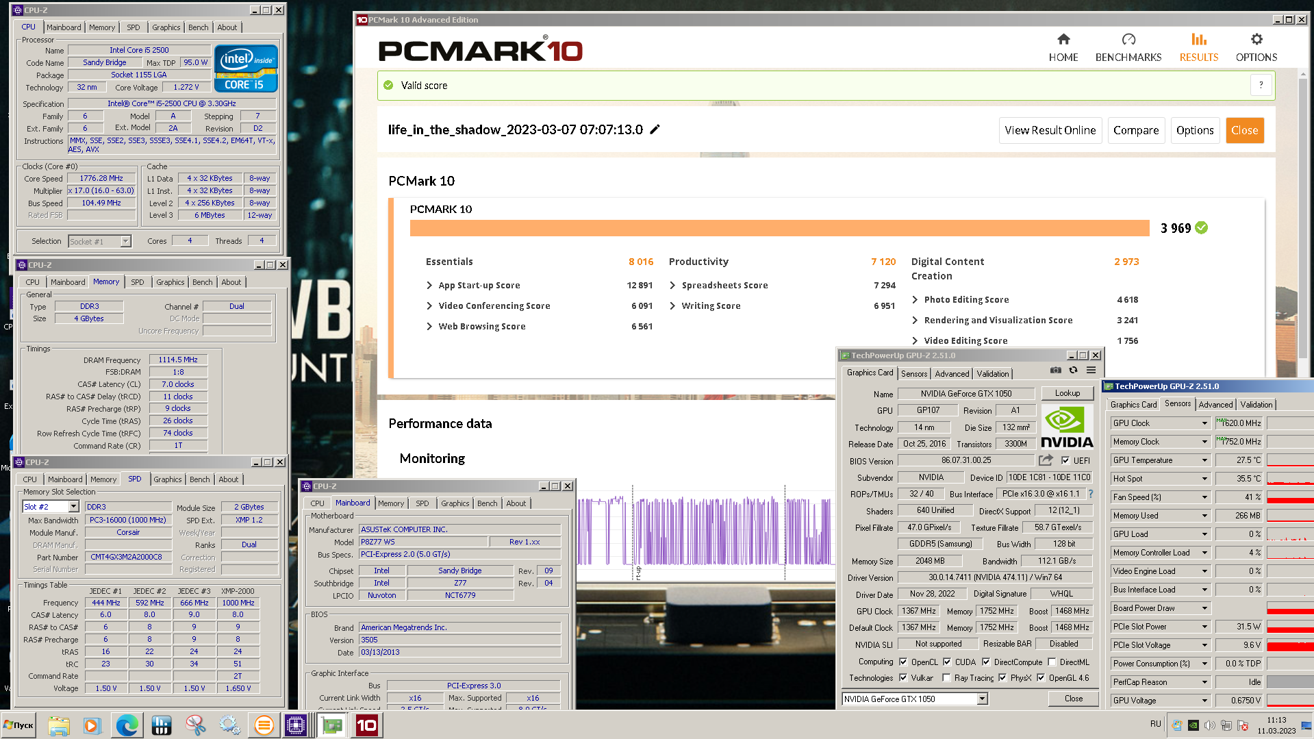Take GPU-Z screenshot with camera icon
Viewport: 1314px width, 739px height.
pos(1056,371)
